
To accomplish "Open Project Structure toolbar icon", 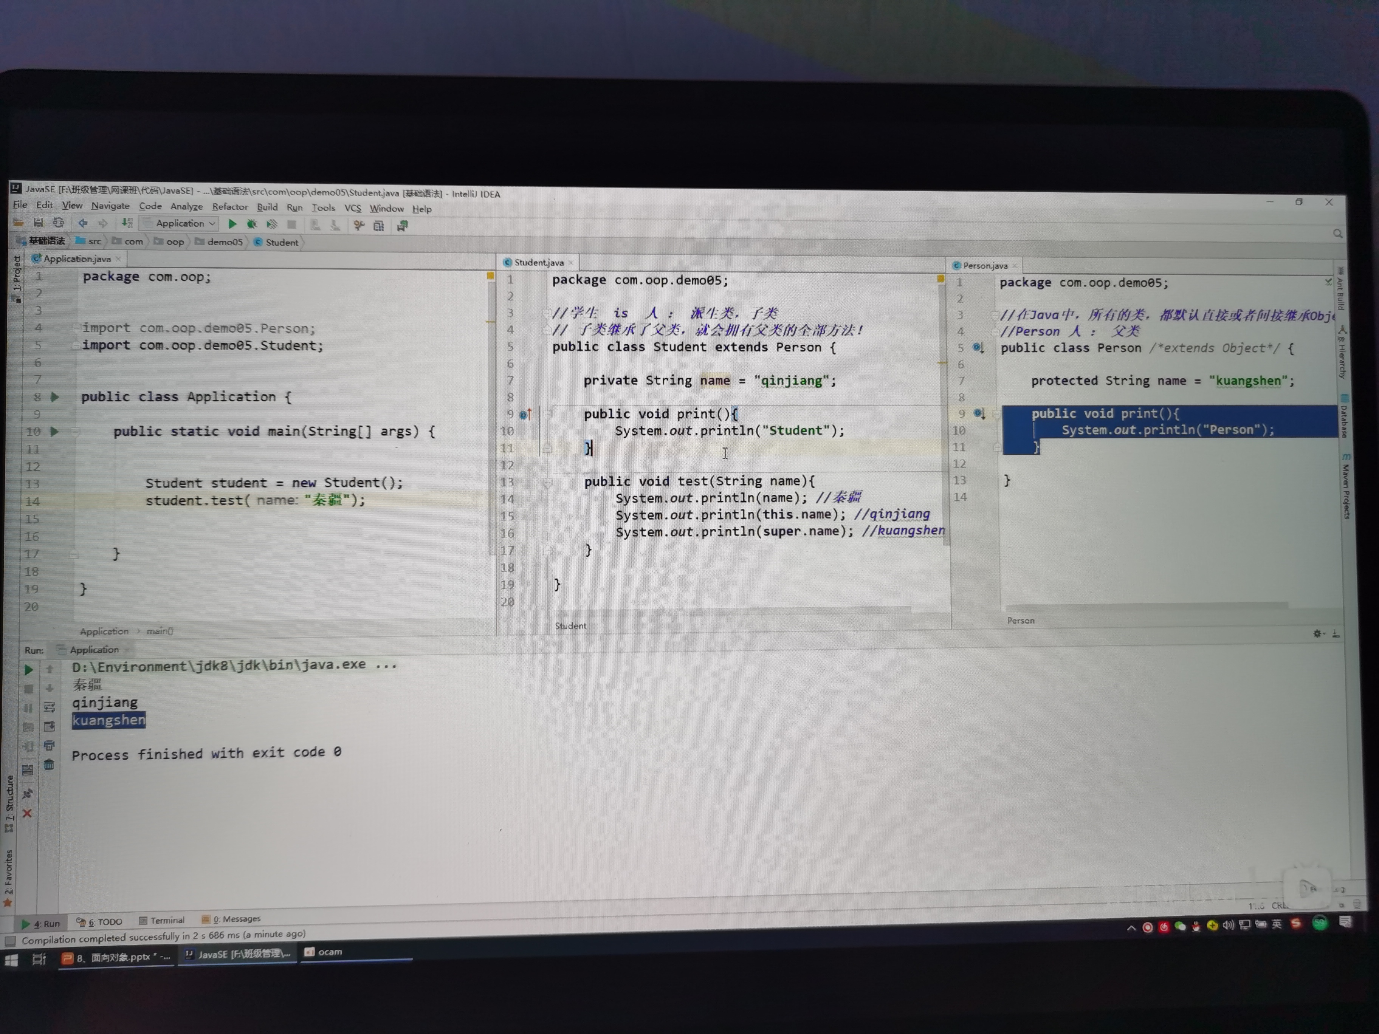I will tap(378, 226).
